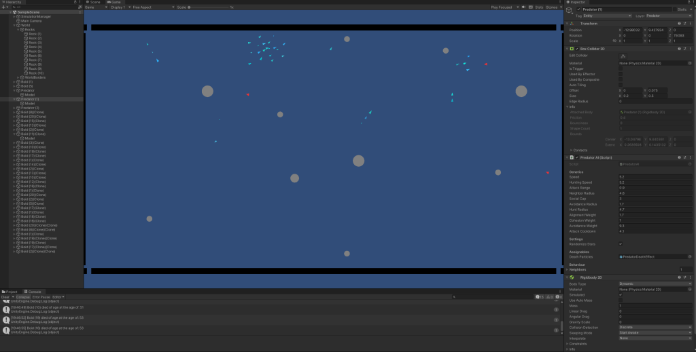
Task: Click the console Collapse button
Action: click(x=23, y=297)
